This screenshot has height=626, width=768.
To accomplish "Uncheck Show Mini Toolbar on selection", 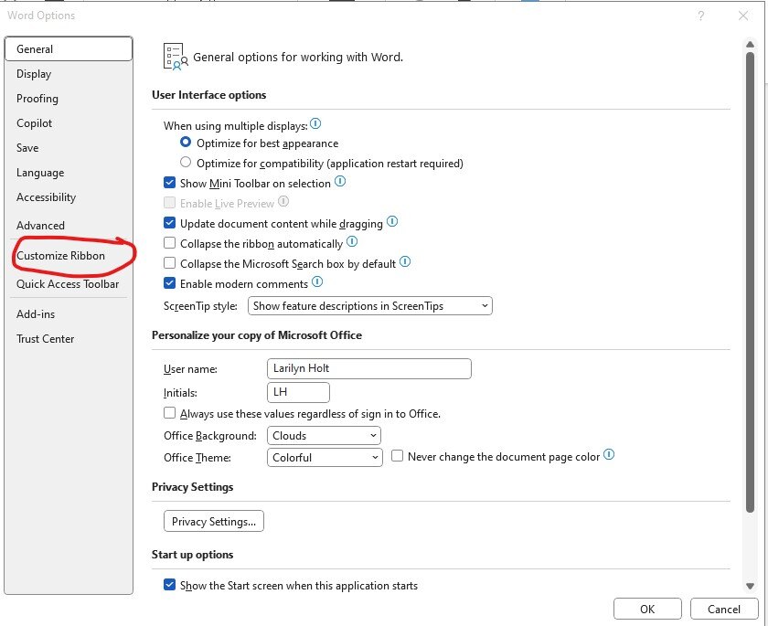I will [x=169, y=183].
